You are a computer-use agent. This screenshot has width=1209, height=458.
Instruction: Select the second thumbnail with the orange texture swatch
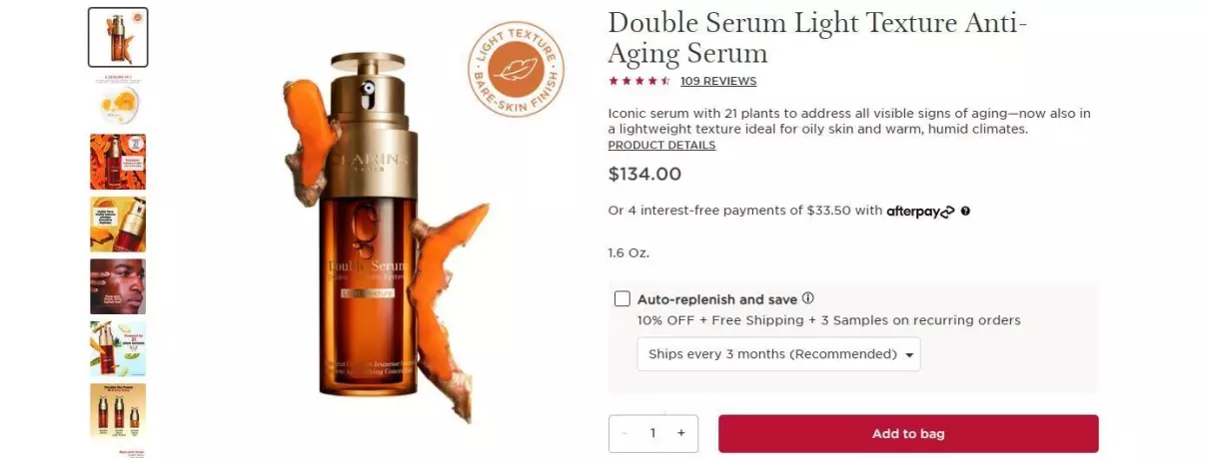pyautogui.click(x=118, y=100)
